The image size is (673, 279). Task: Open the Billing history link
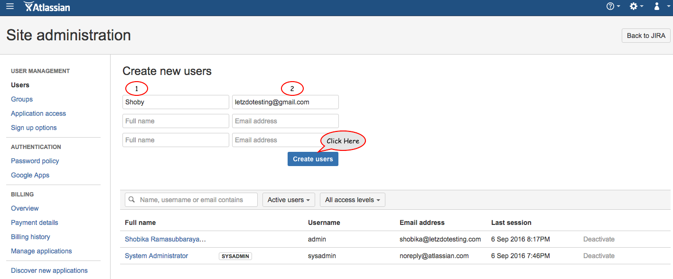tap(30, 237)
